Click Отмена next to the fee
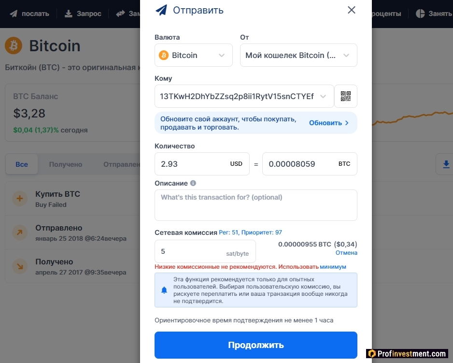 click(346, 253)
